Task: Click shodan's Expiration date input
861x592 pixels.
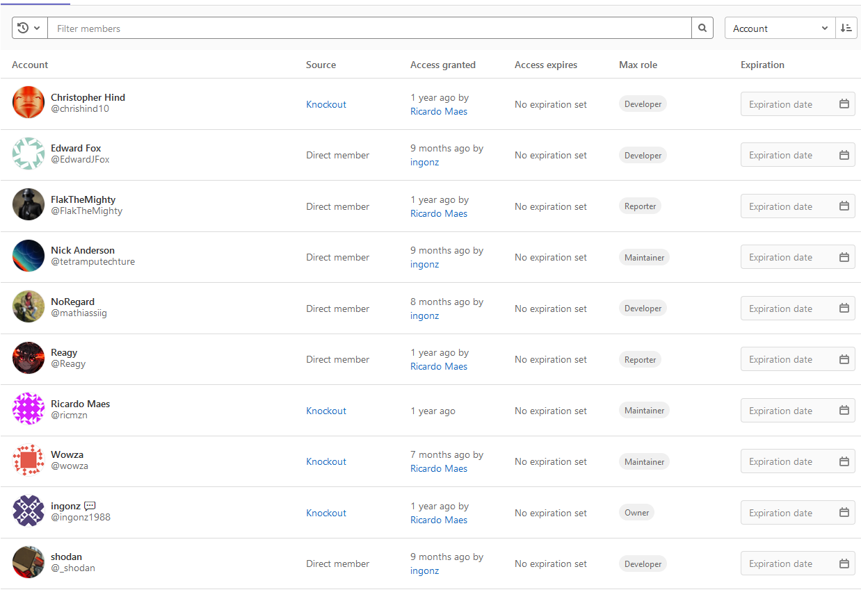Action: [x=798, y=564]
